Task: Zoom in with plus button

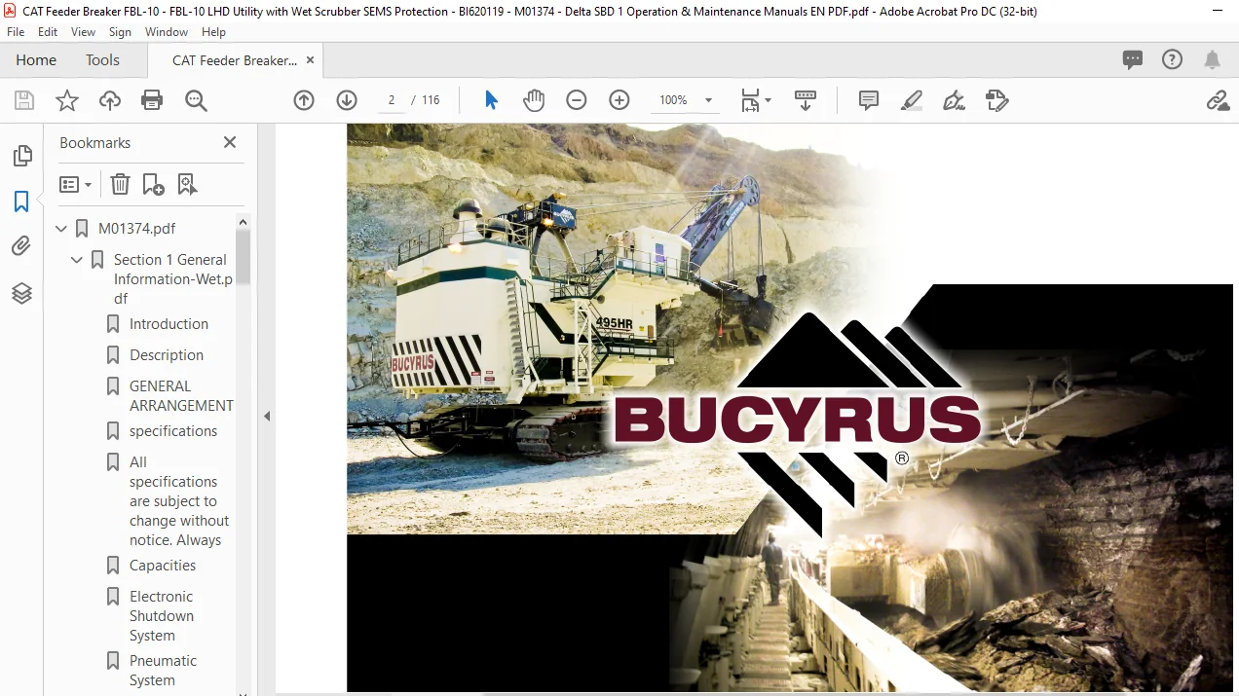Action: (619, 100)
